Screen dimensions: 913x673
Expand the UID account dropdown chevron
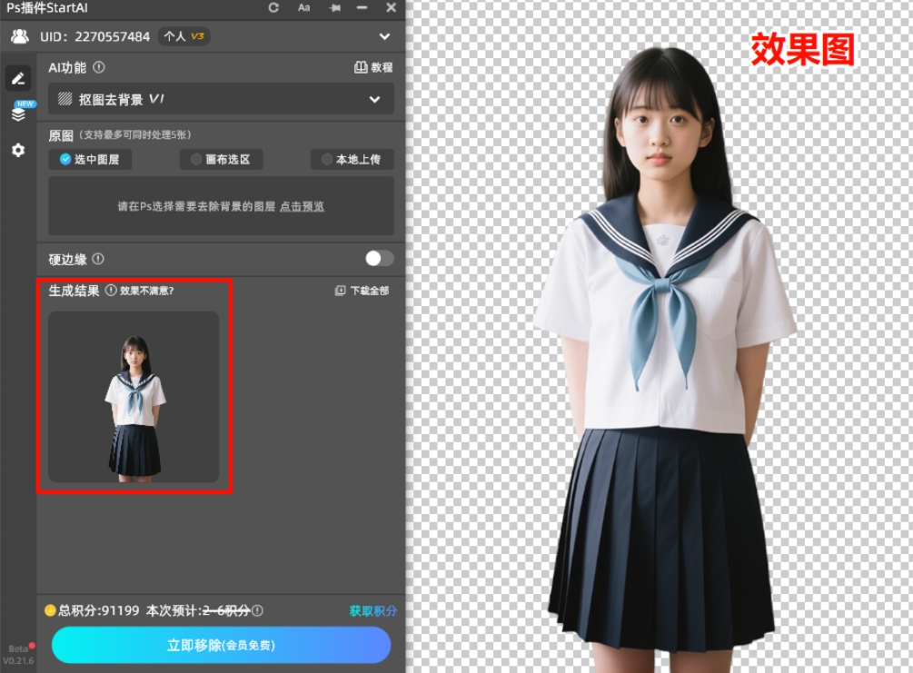click(x=384, y=37)
